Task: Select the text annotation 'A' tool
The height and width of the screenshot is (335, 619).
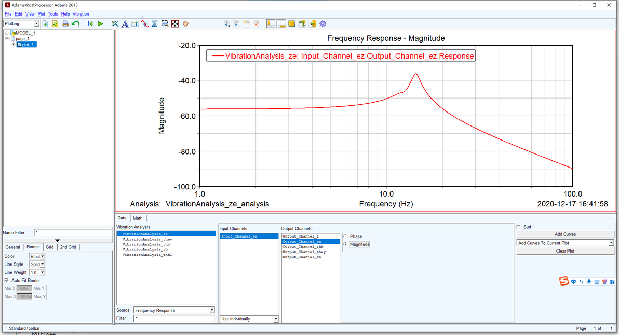Action: (125, 24)
